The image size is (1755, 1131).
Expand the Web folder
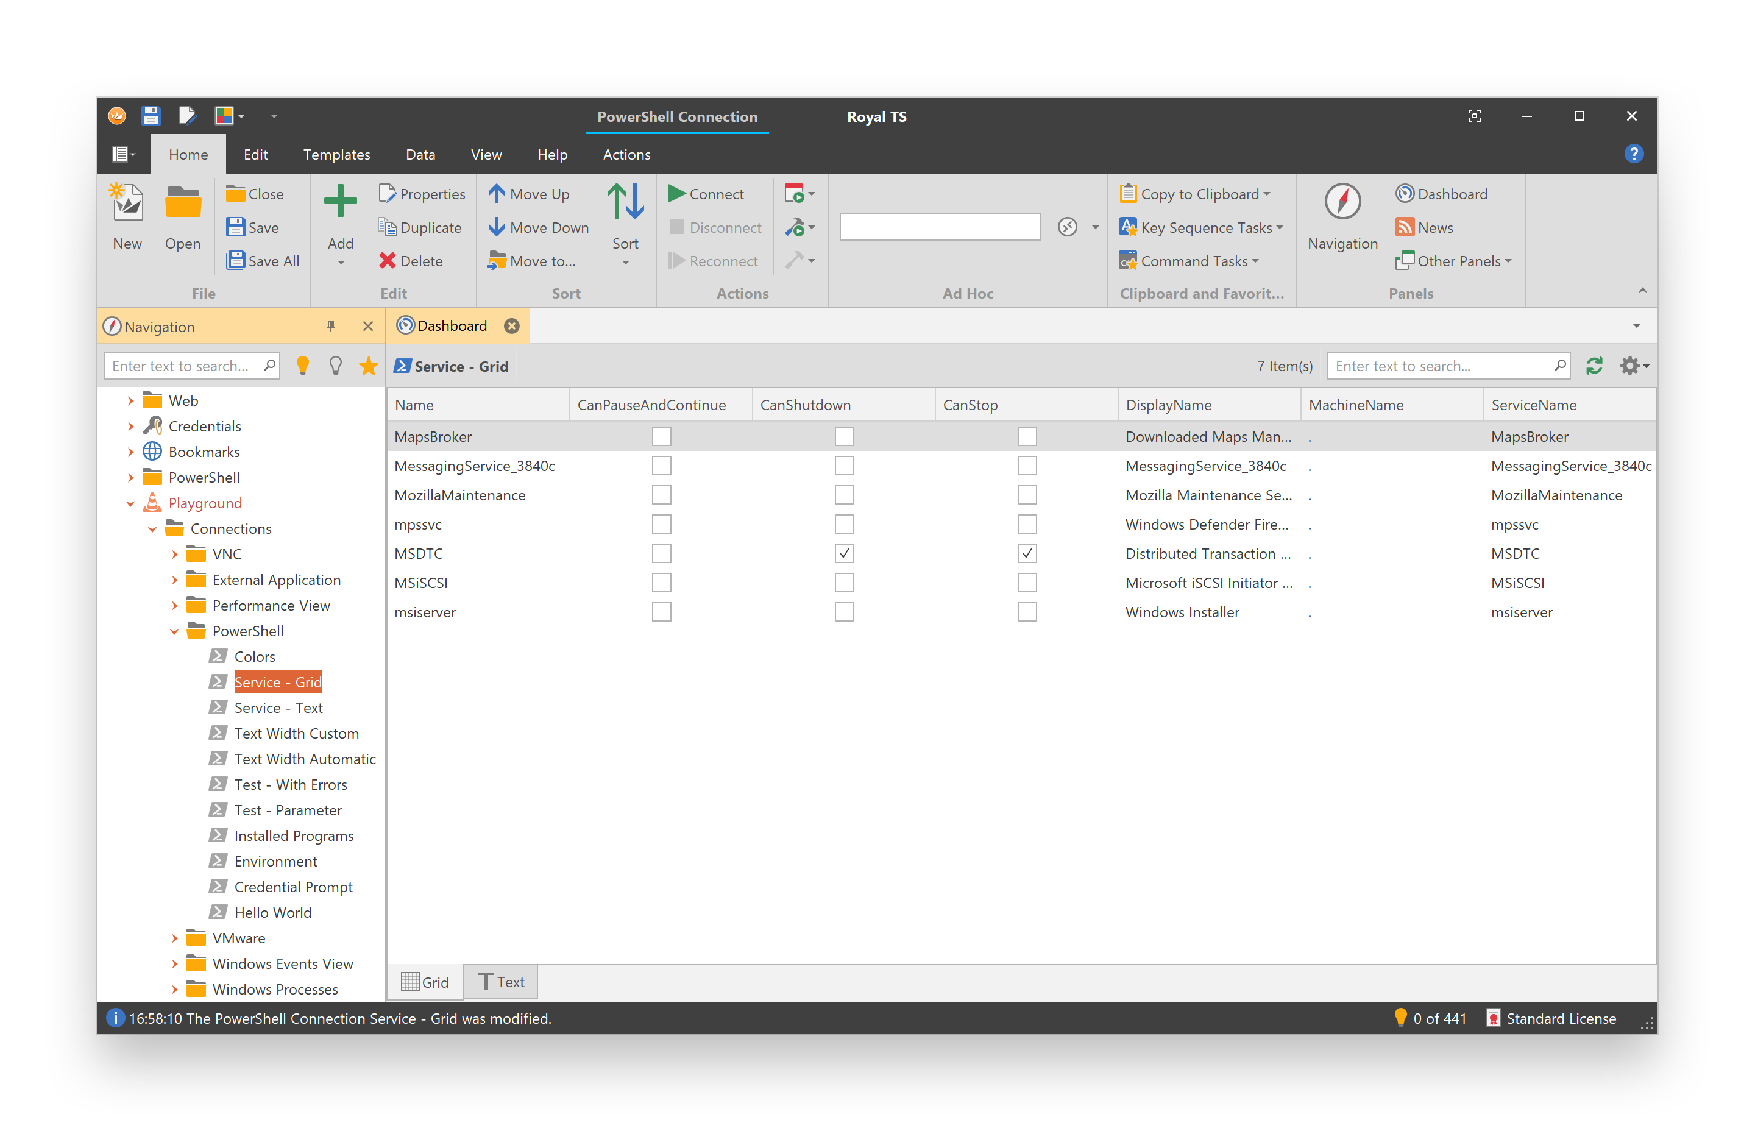pos(130,400)
